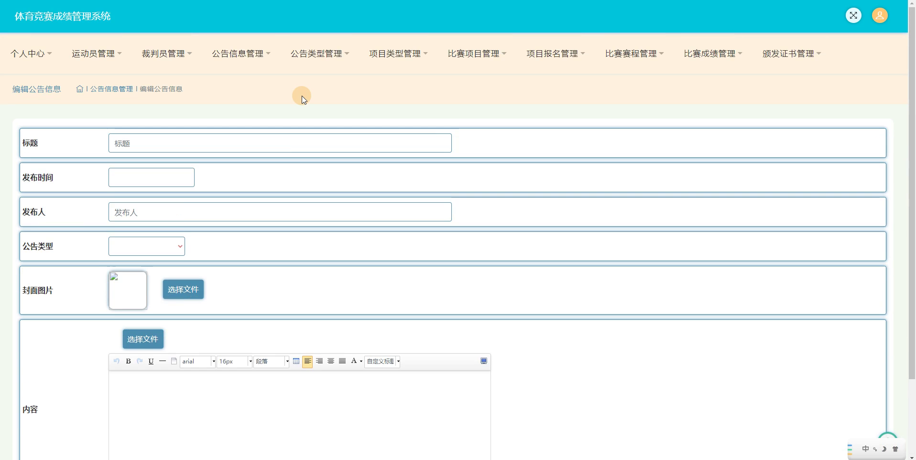
Task: Expand the 比赛赛程管理 menu
Action: pos(634,54)
